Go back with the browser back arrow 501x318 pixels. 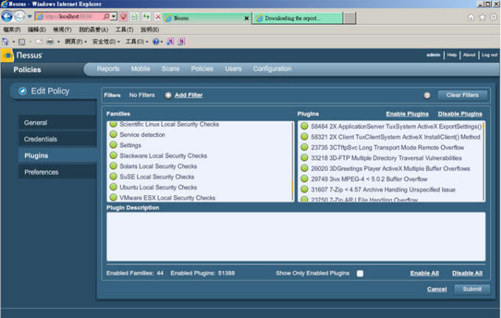click(x=7, y=16)
